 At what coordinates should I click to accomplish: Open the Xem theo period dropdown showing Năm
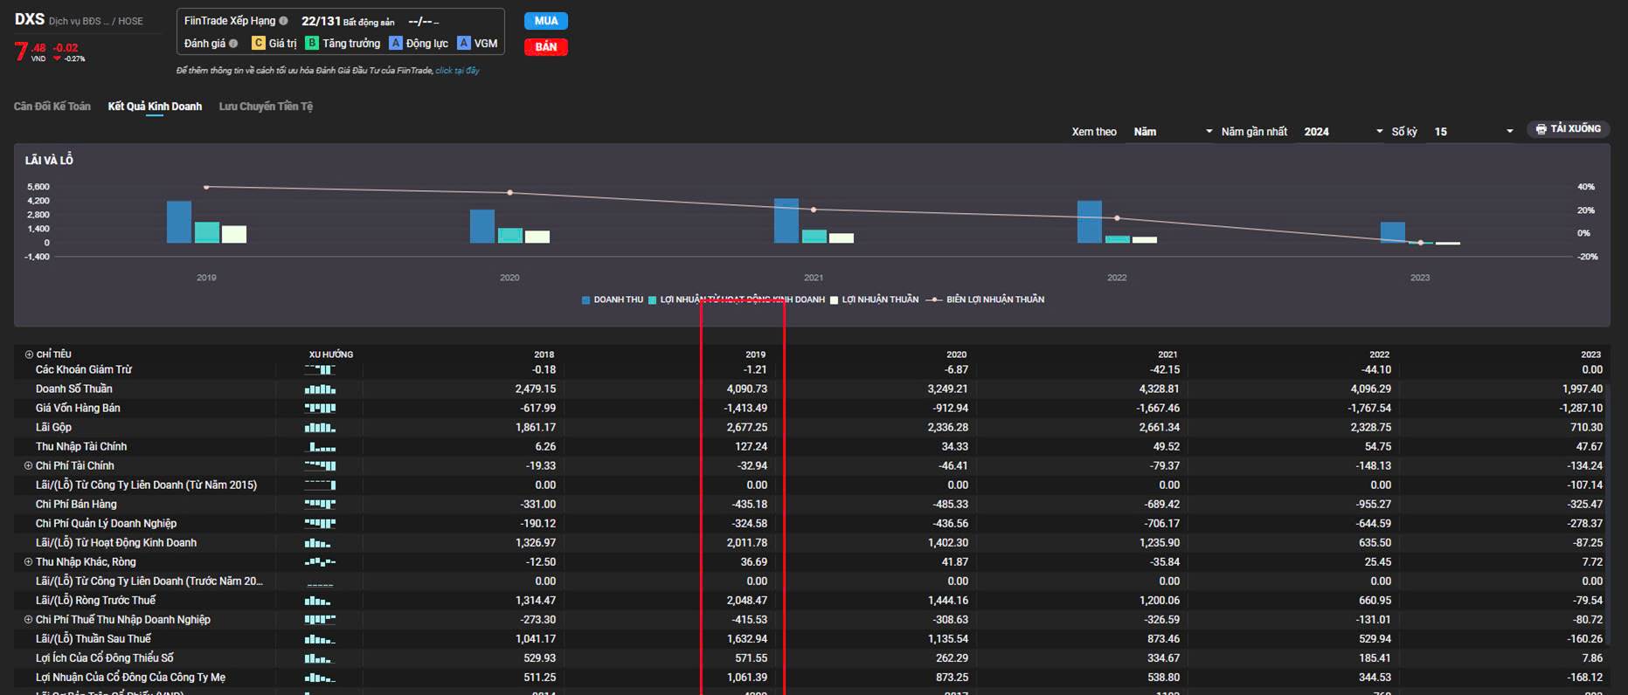[1172, 132]
